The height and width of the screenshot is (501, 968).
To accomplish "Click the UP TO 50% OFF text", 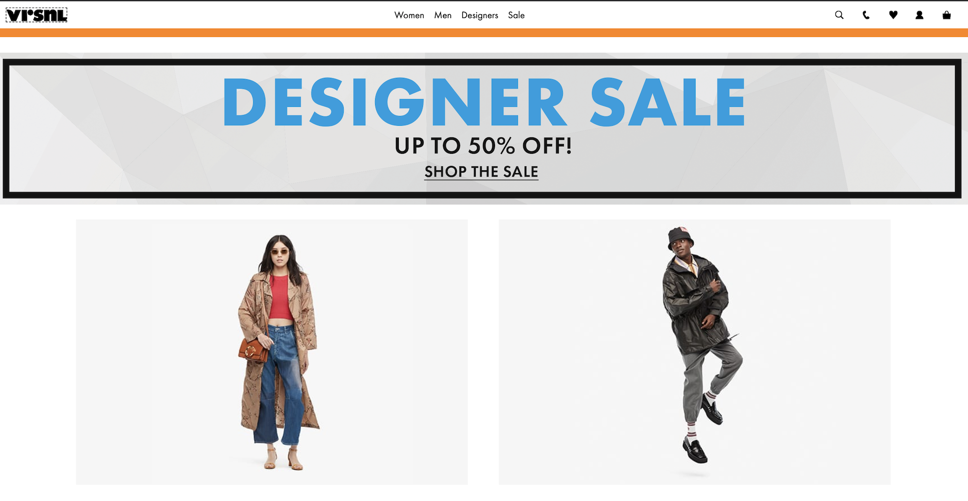I will tap(483, 146).
